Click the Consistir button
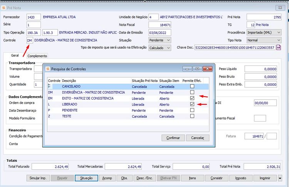This screenshot has height=187, width=289. [x=217, y=178]
